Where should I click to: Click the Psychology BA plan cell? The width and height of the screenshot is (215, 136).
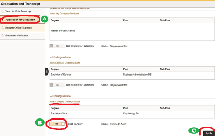point(131,113)
